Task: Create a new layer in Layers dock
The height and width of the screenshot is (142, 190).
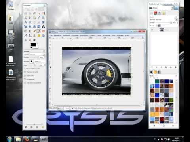Action: 152,67
